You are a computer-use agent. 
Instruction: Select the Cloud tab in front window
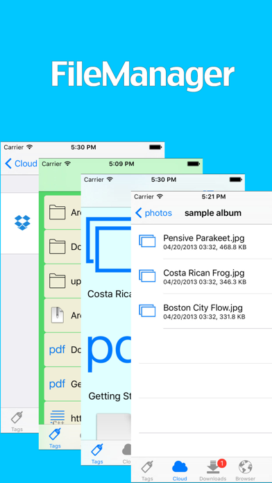pos(180,471)
